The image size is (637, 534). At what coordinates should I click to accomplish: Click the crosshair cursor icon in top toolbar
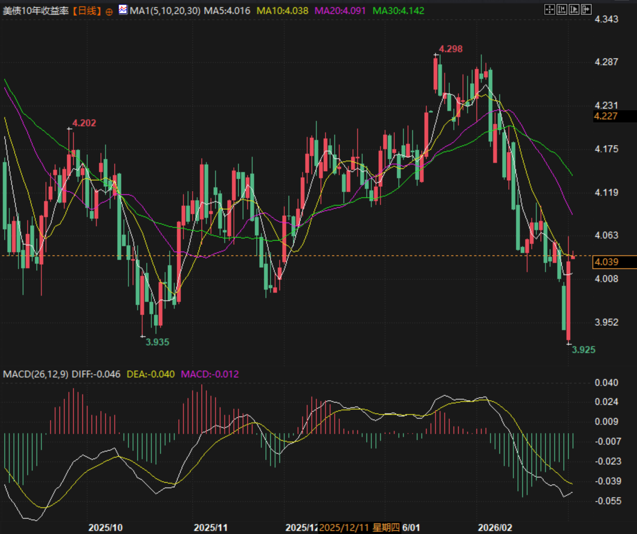pos(549,10)
